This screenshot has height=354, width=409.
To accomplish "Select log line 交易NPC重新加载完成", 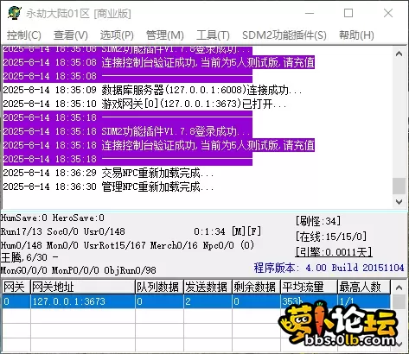I will pos(108,173).
